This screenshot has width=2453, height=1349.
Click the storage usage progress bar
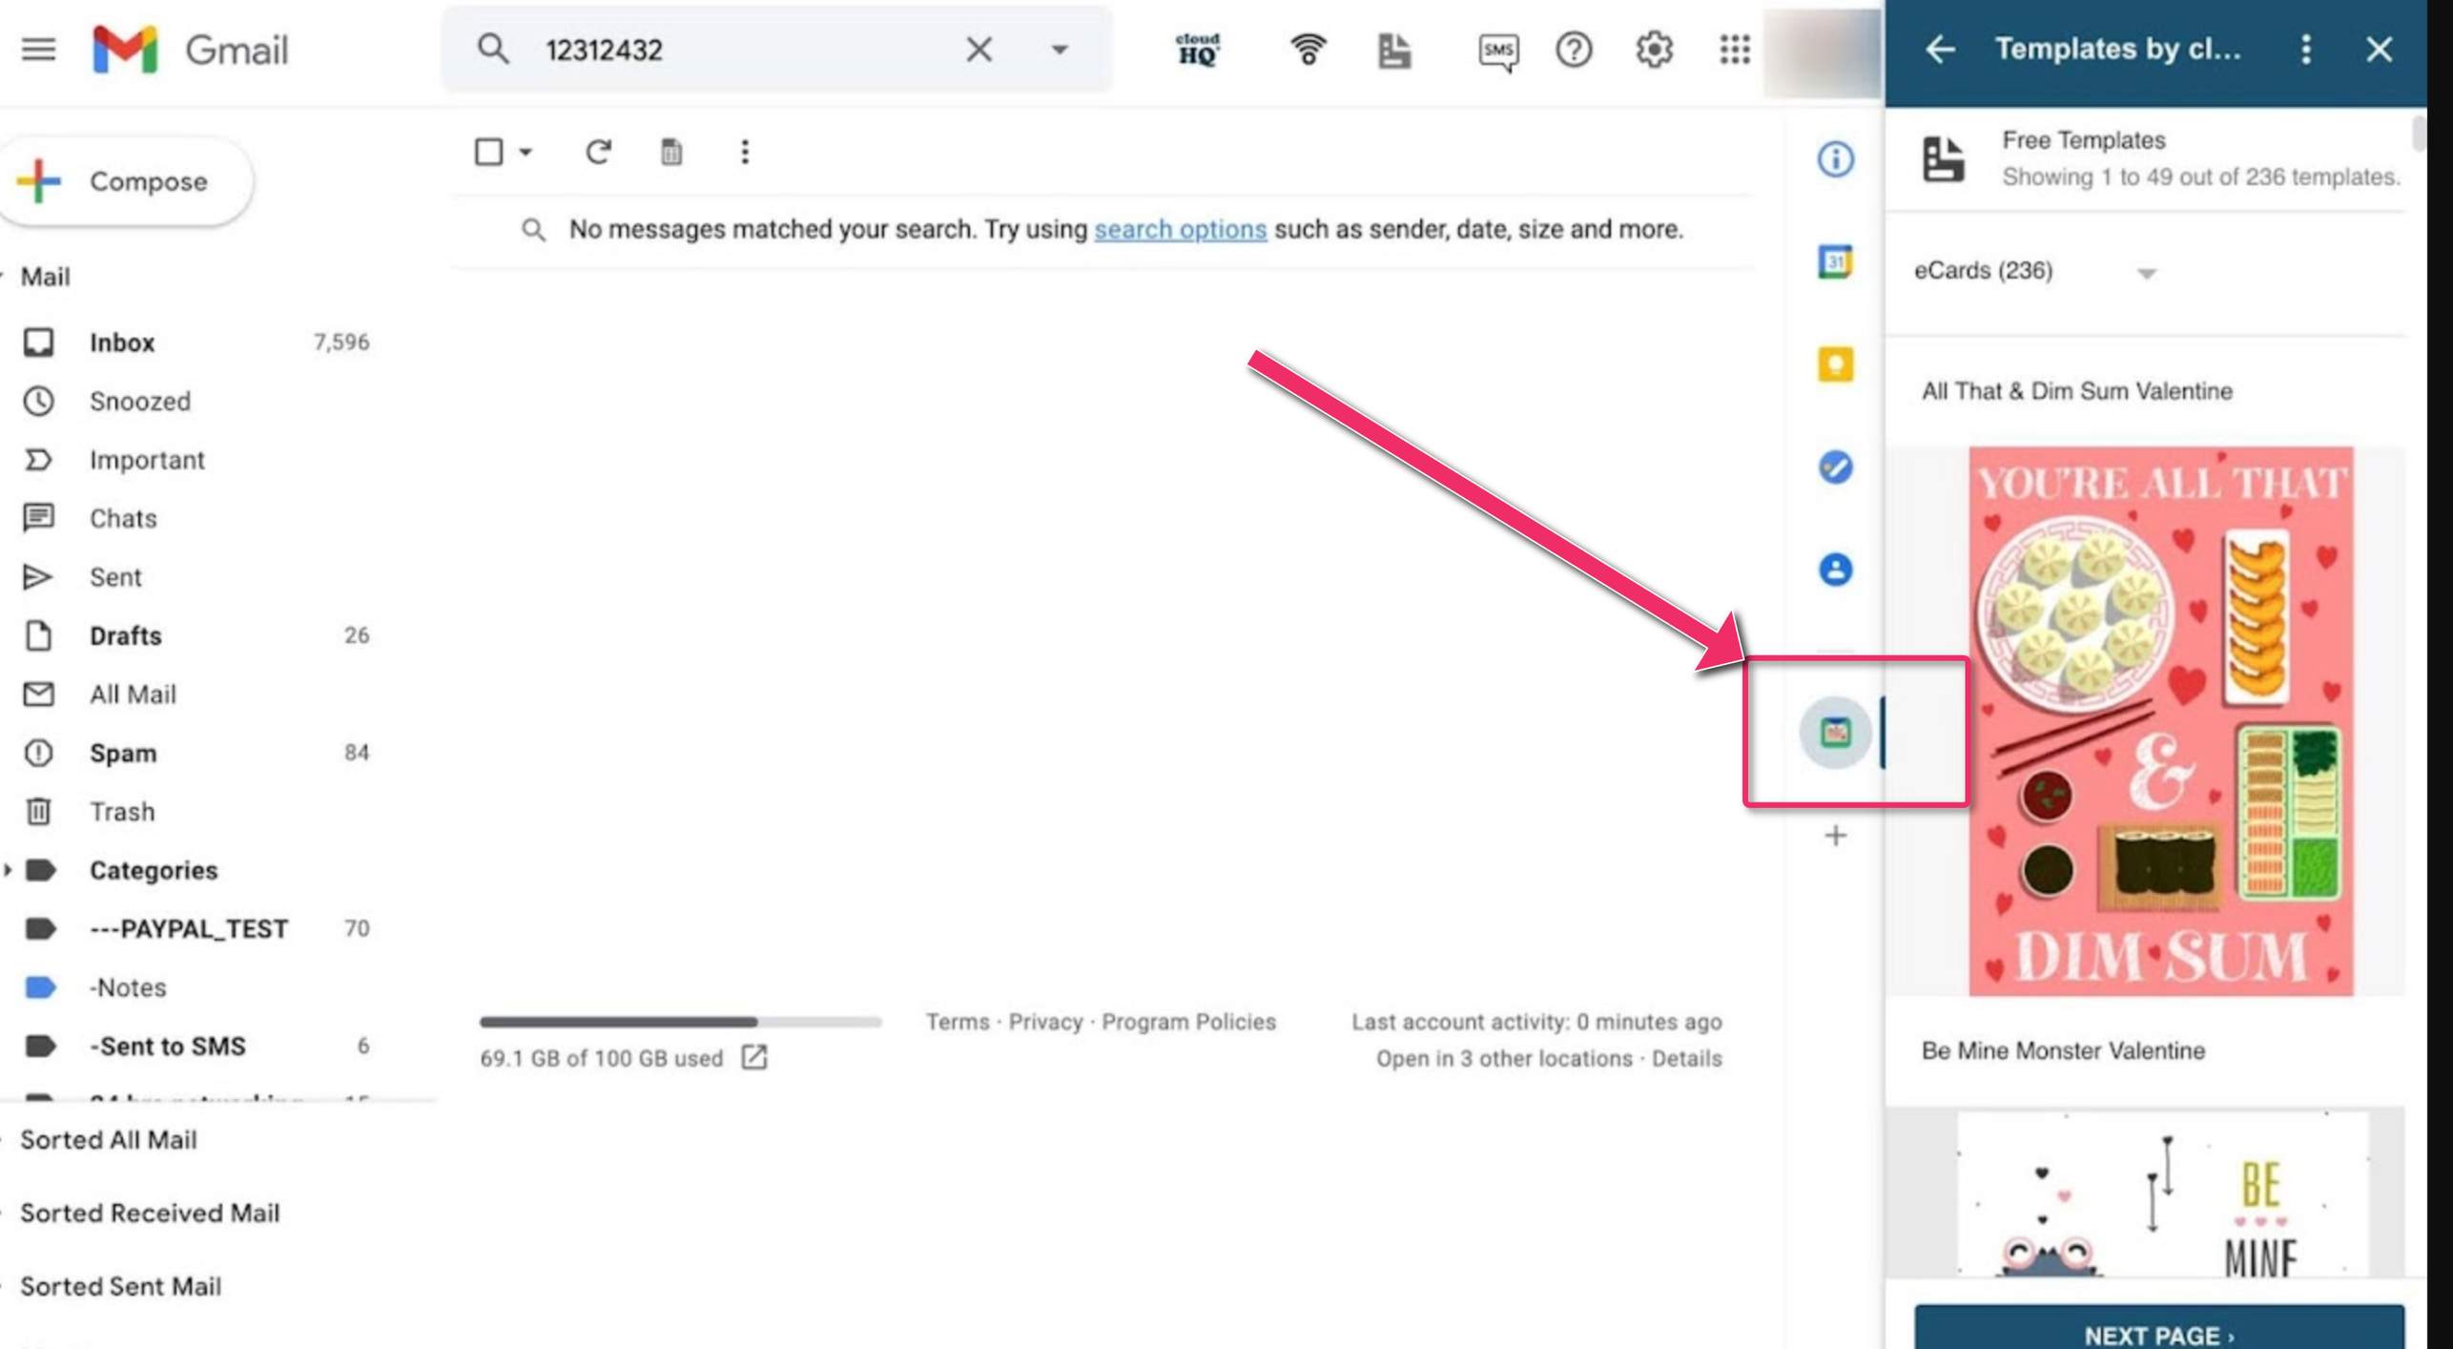(680, 1022)
